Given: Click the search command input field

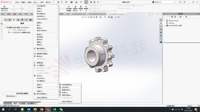Looking at the screenshot, I should pos(164,2).
